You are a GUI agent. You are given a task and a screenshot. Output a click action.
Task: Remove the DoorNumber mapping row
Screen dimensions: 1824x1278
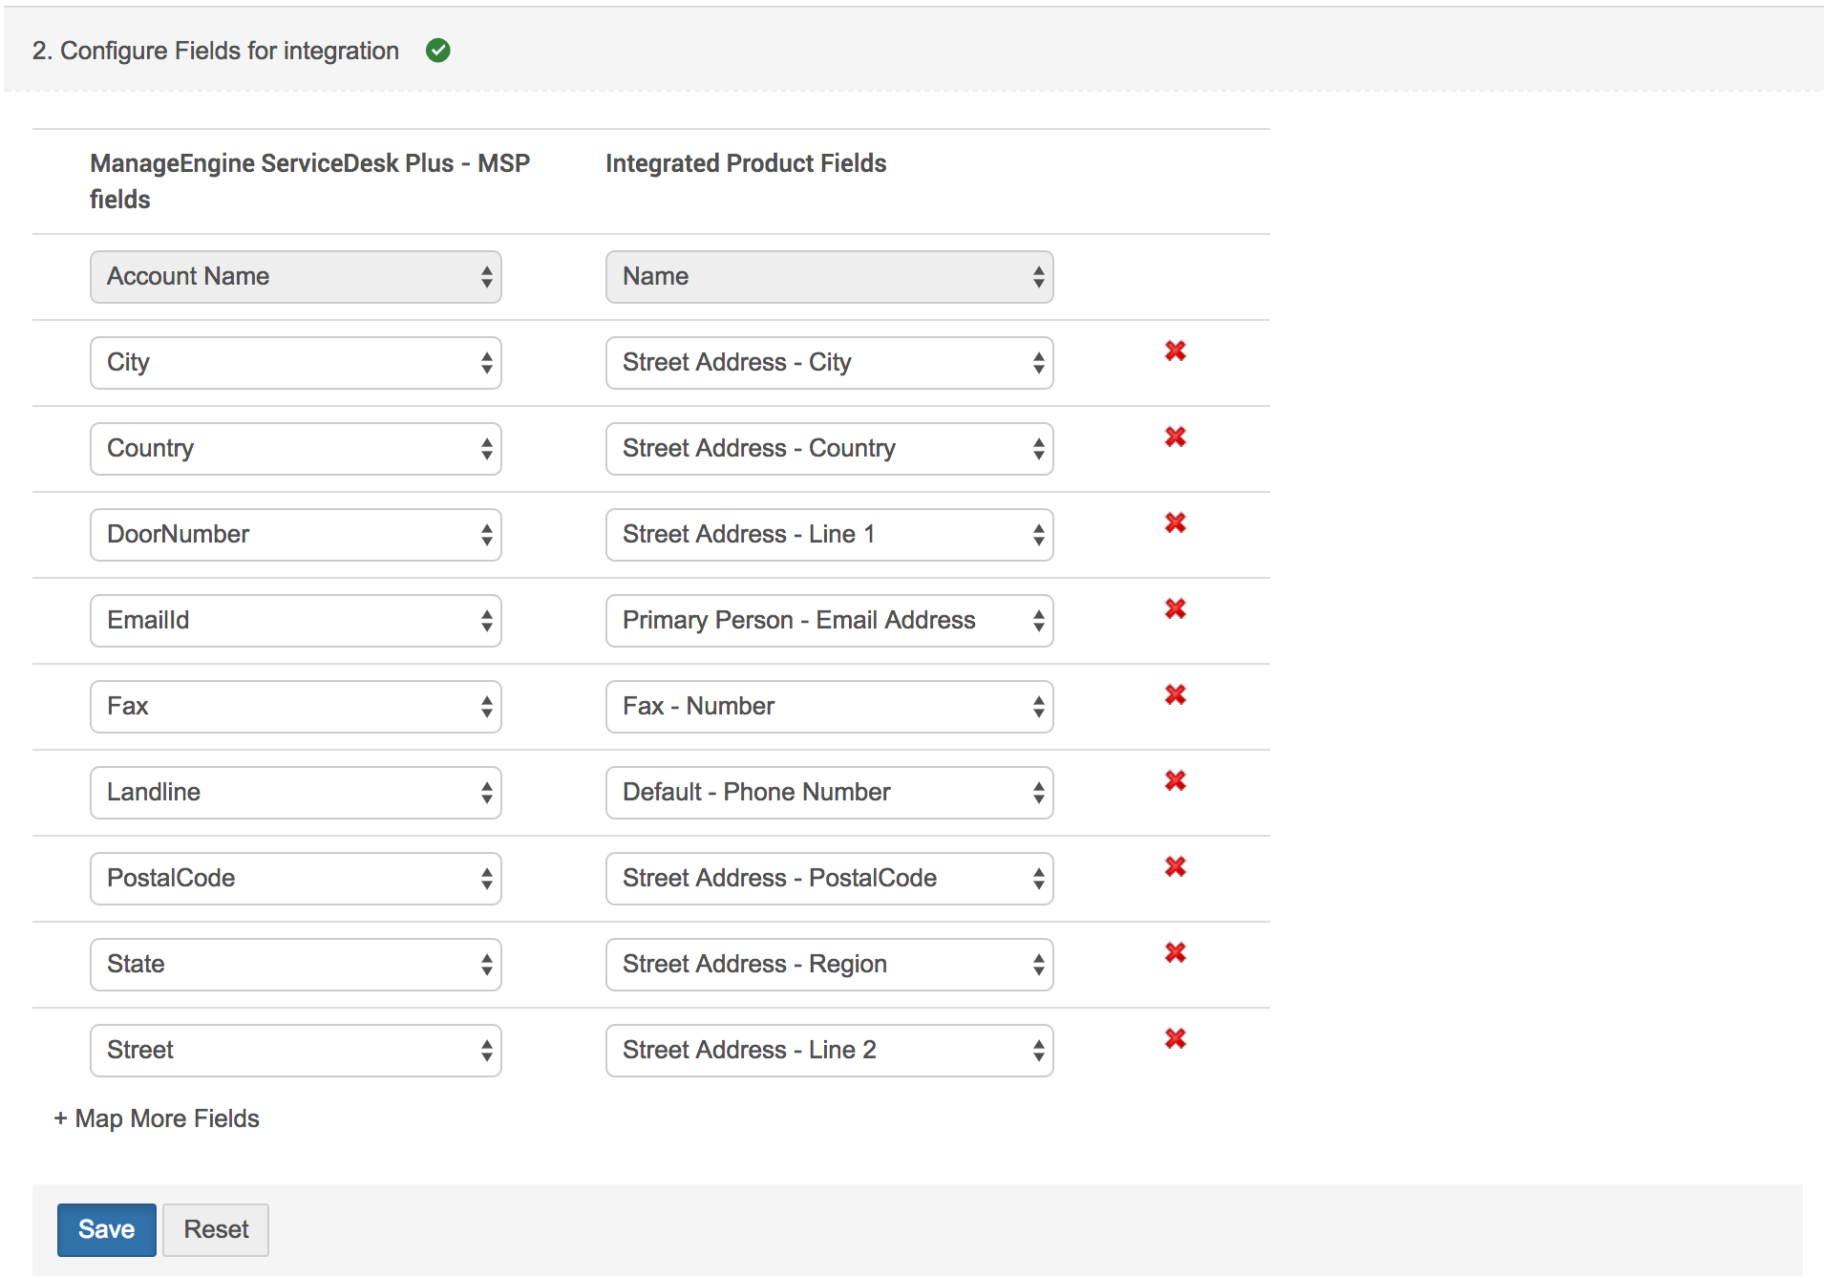pyautogui.click(x=1175, y=523)
